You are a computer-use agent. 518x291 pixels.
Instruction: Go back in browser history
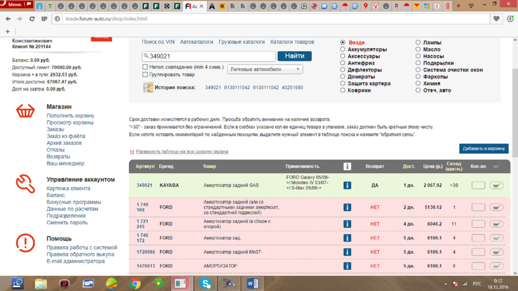pos(8,19)
